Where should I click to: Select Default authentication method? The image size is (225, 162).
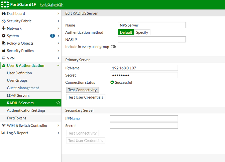126,32
